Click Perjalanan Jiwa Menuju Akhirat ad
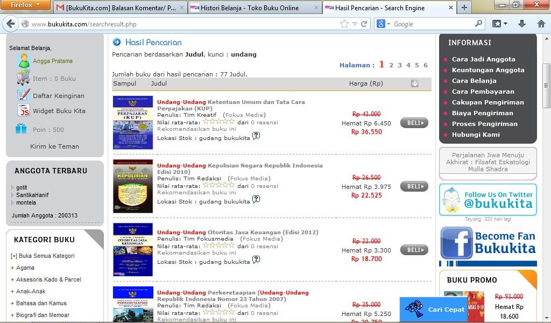The image size is (551, 323). tap(488, 162)
